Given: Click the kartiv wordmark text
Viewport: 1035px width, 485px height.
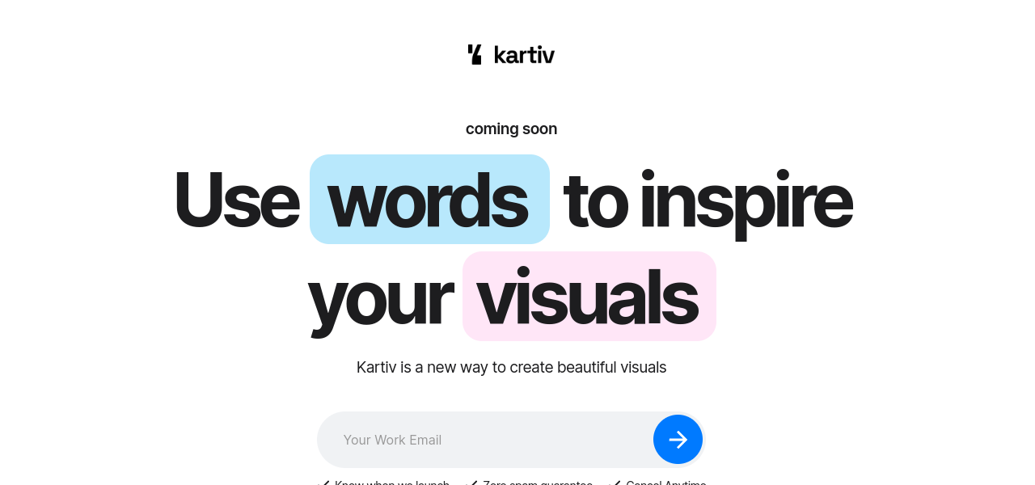Looking at the screenshot, I should [524, 55].
